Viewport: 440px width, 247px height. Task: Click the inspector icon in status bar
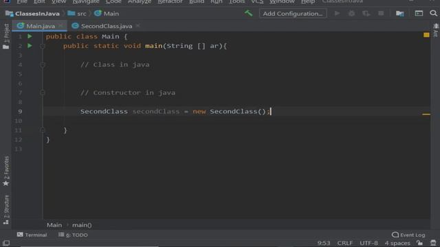(x=433, y=243)
